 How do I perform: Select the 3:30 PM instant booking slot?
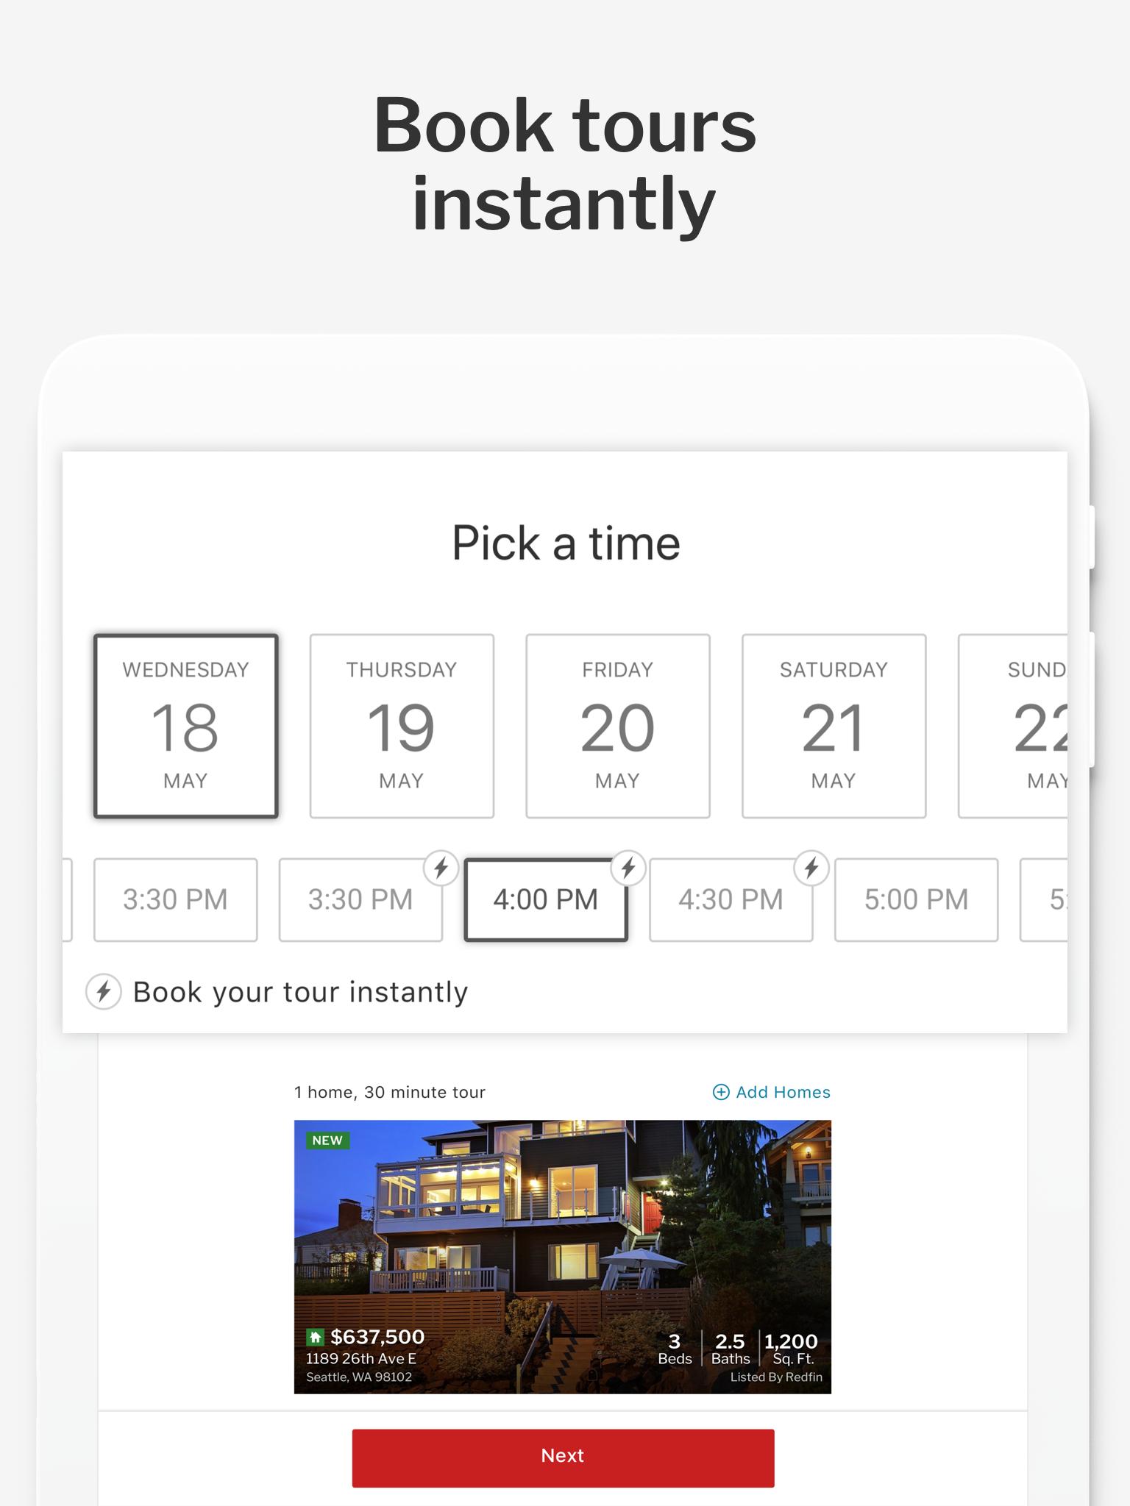click(x=360, y=899)
